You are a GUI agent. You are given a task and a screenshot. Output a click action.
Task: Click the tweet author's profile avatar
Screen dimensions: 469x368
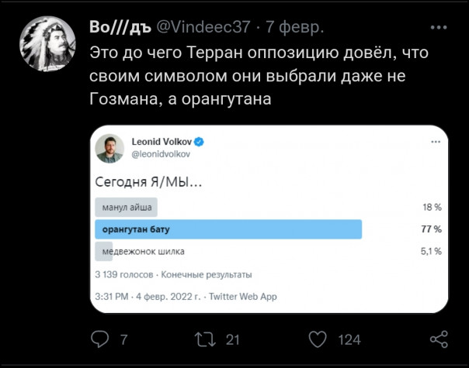[51, 46]
